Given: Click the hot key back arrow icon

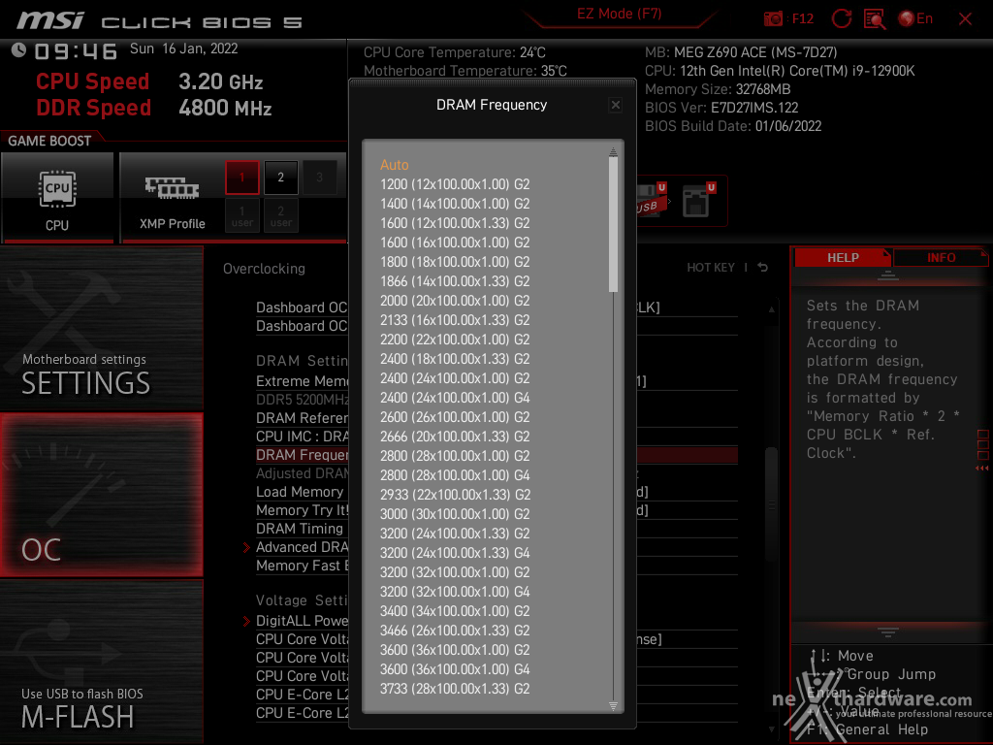Looking at the screenshot, I should (x=762, y=268).
